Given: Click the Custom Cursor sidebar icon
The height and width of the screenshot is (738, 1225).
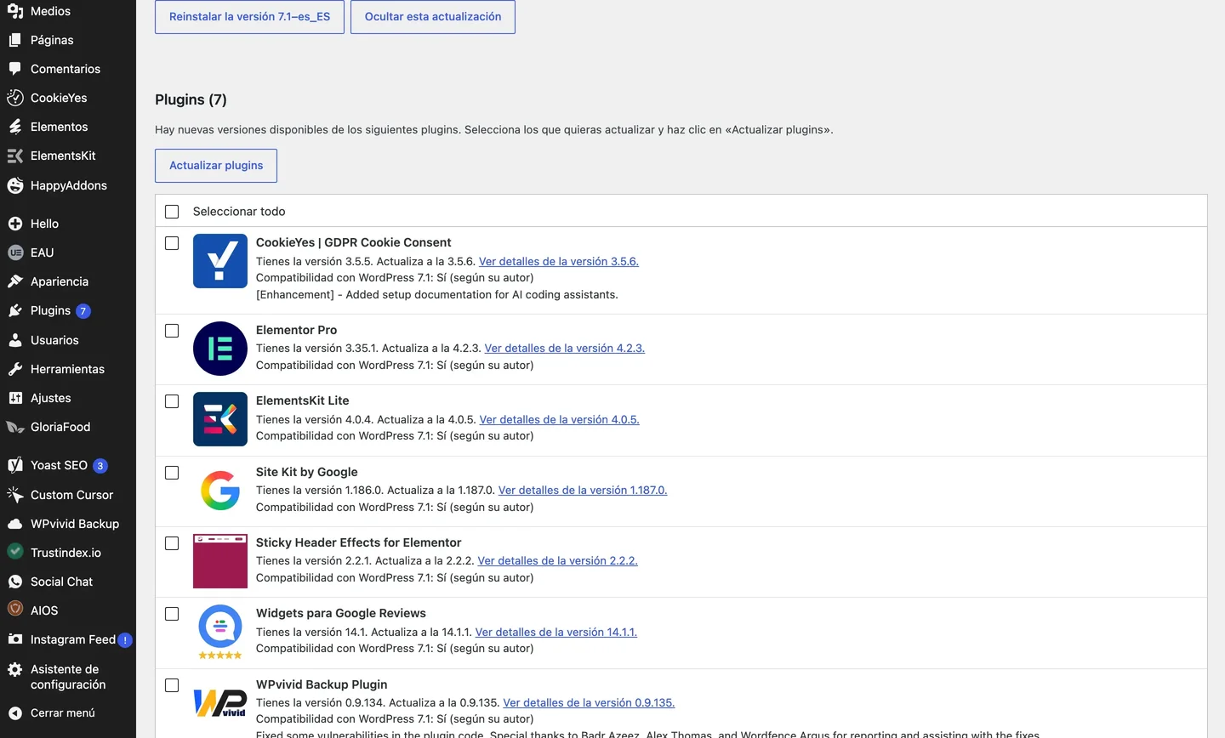Looking at the screenshot, I should 15,495.
